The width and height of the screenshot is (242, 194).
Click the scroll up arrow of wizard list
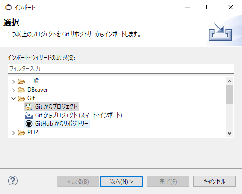pyautogui.click(x=229, y=81)
